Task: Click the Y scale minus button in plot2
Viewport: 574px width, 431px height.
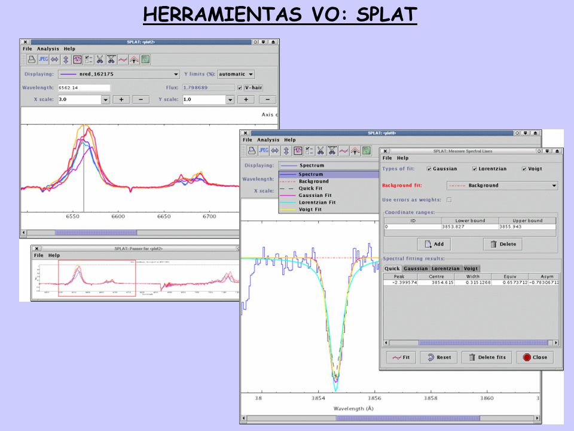Action: coord(267,99)
